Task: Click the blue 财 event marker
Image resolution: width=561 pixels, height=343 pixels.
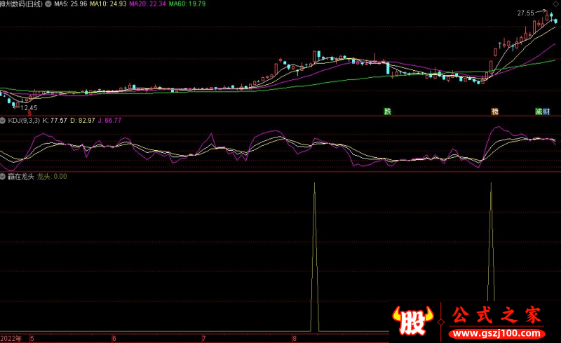Action: click(546, 112)
